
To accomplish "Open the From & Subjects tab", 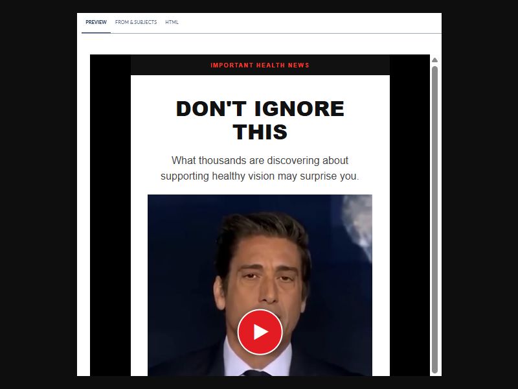I will coord(136,22).
